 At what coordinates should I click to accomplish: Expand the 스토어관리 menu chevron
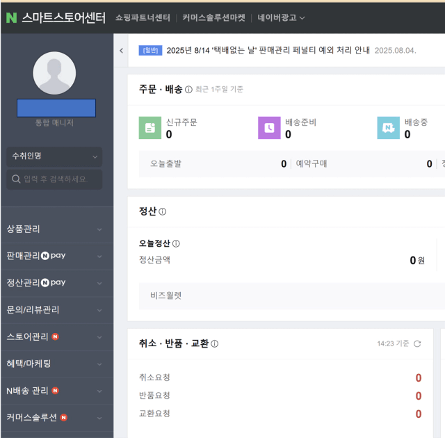point(99,337)
